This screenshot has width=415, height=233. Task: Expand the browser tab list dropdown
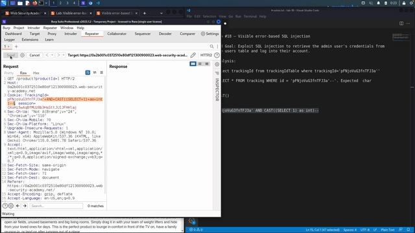click(x=161, y=13)
